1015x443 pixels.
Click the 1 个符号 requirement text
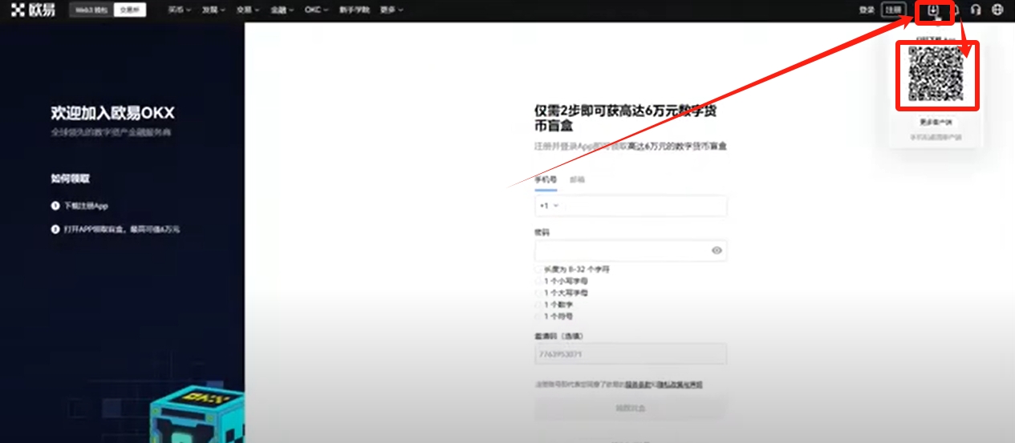pos(558,316)
